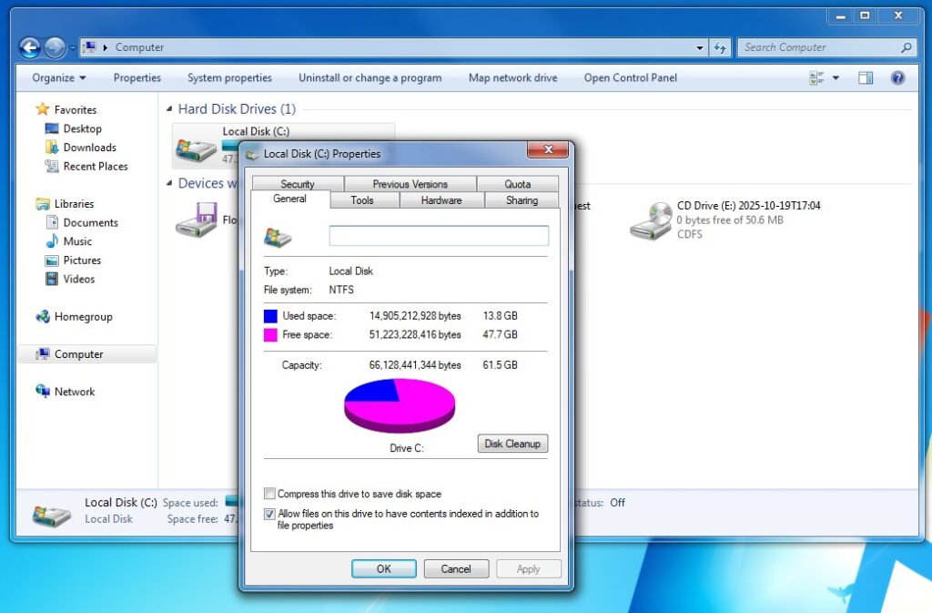Enable Compress this drive checkbox

coord(269,494)
